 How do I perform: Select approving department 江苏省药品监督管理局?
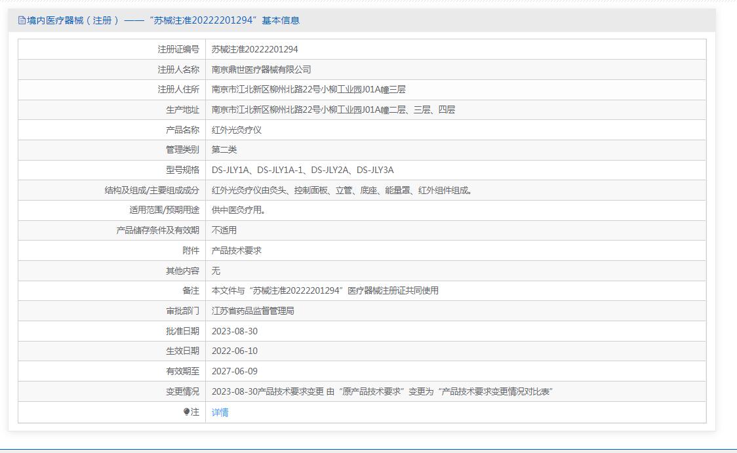253,311
